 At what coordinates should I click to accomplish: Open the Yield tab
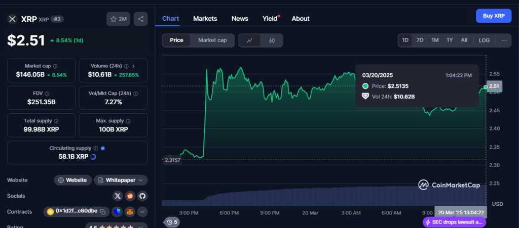[270, 19]
